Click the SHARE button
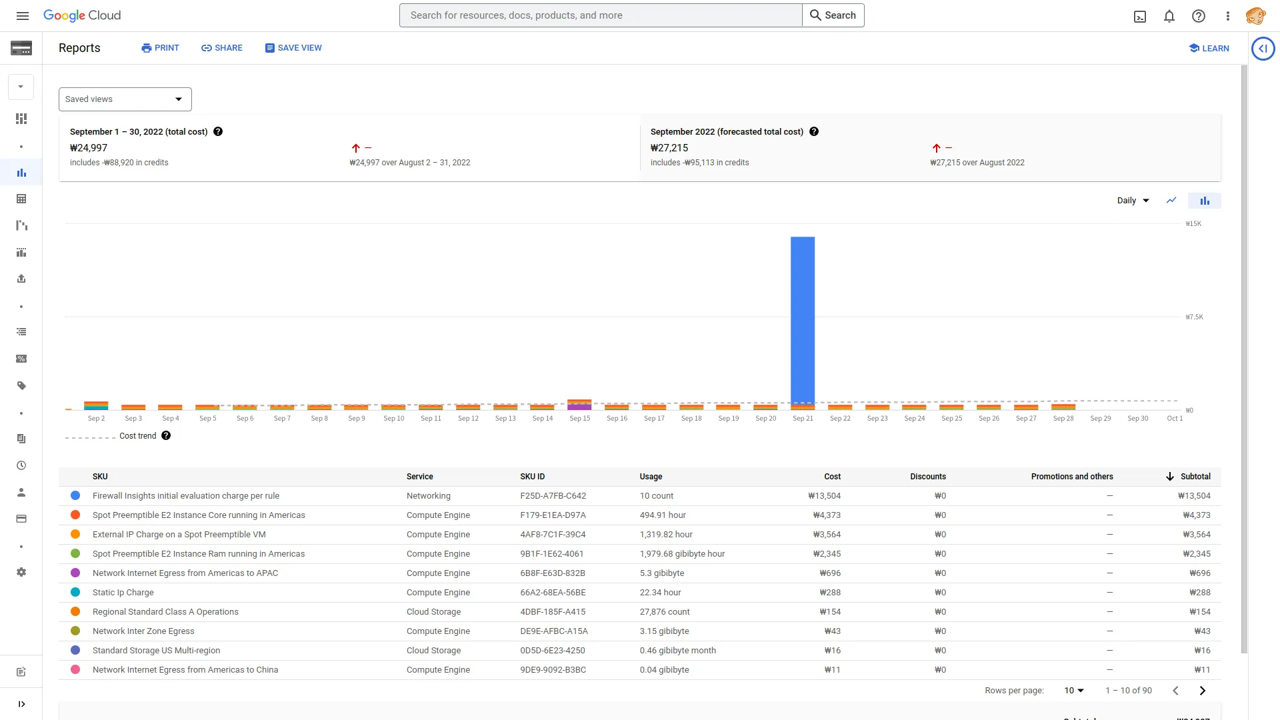 click(222, 48)
